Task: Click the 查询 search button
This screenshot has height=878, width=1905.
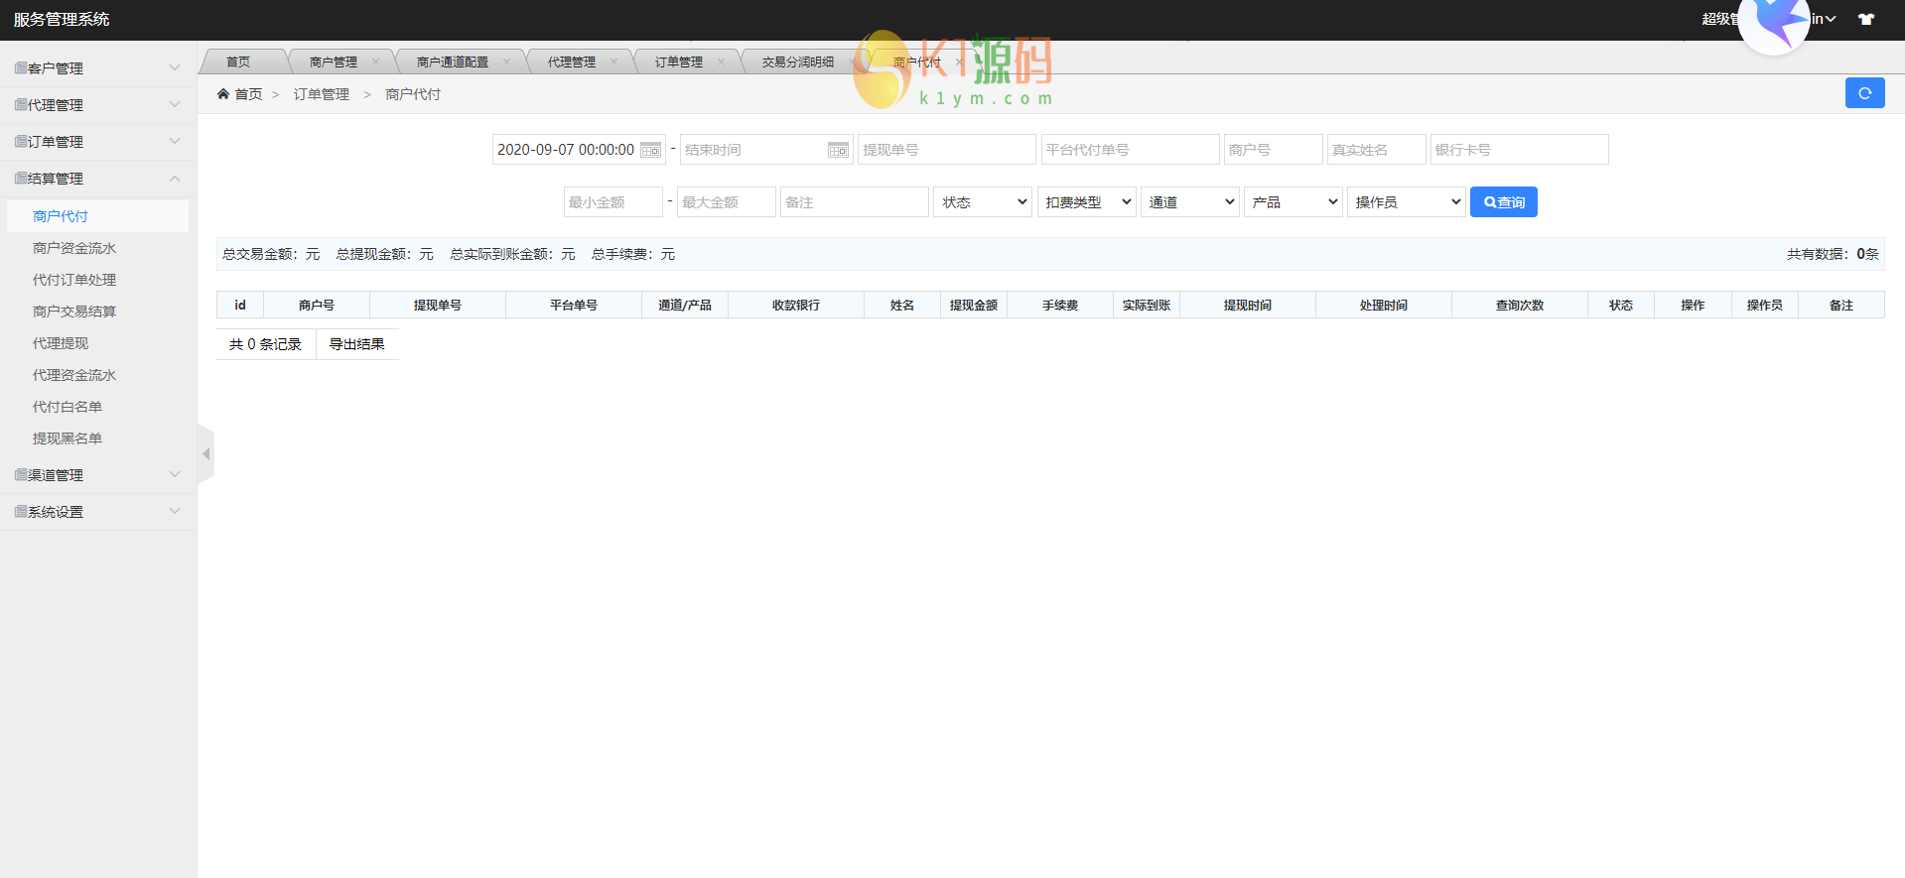Action: [x=1503, y=202]
